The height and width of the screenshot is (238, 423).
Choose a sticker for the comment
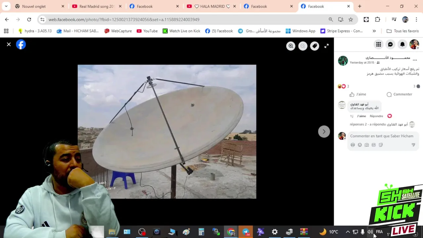(381, 145)
